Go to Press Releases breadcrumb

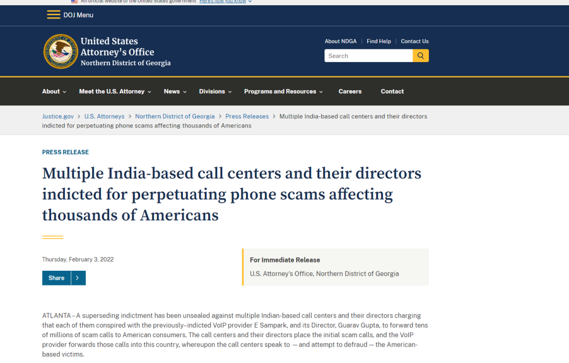pyautogui.click(x=247, y=116)
